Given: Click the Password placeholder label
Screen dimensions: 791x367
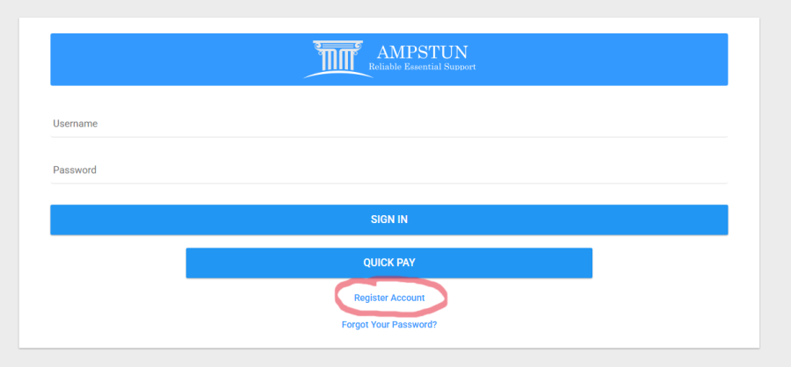Looking at the screenshot, I should point(75,169).
